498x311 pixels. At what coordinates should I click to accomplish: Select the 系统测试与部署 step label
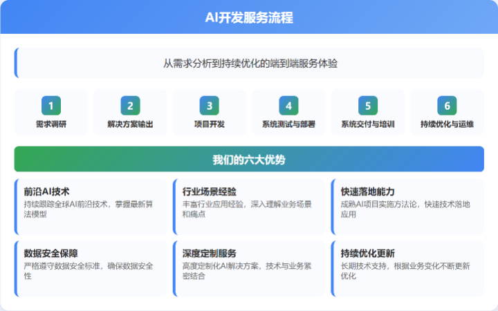[288, 124]
